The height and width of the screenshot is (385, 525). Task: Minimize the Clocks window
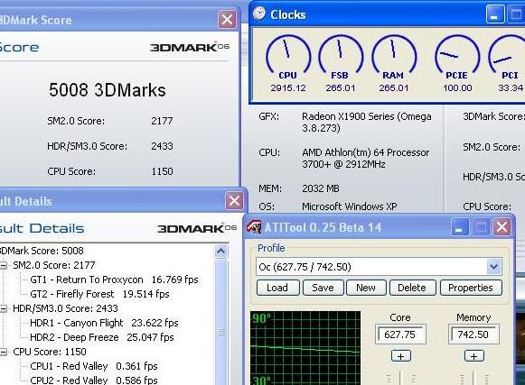(x=495, y=14)
